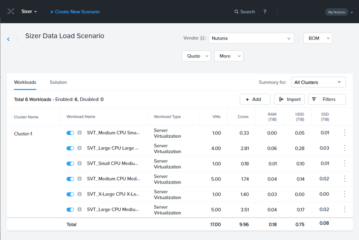Image resolution: width=359 pixels, height=240 pixels.
Task: Click the Workload Type column header
Action: 167,117
